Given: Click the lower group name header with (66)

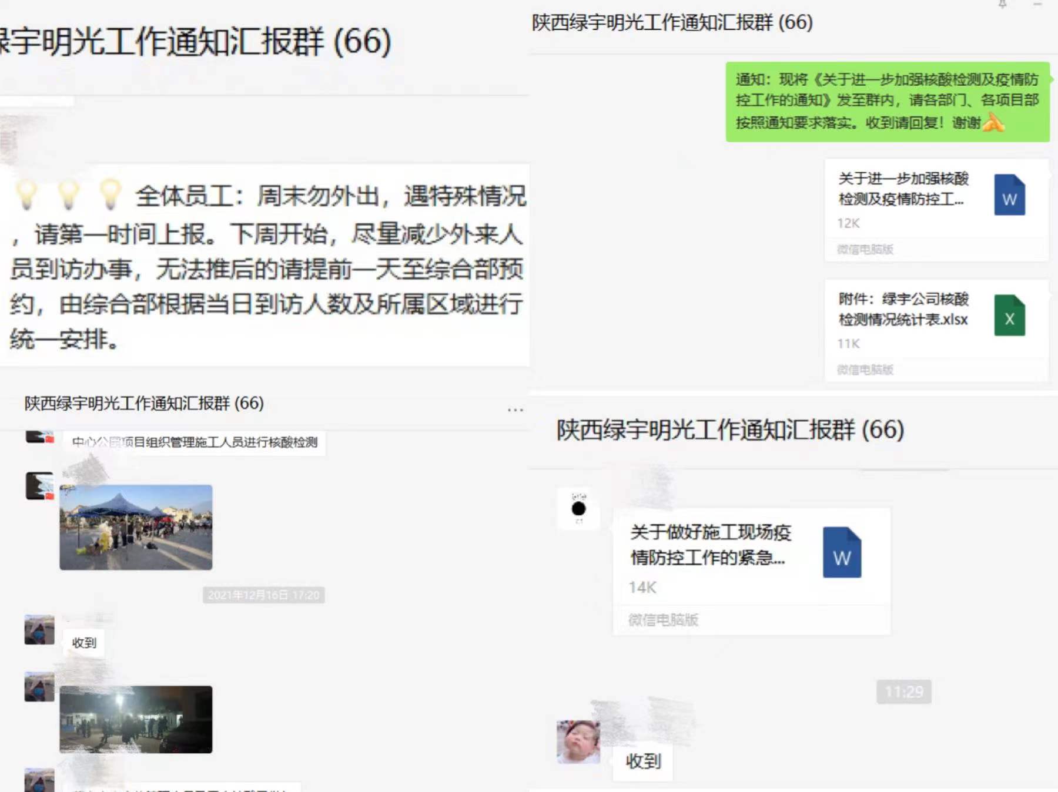Looking at the screenshot, I should [729, 430].
